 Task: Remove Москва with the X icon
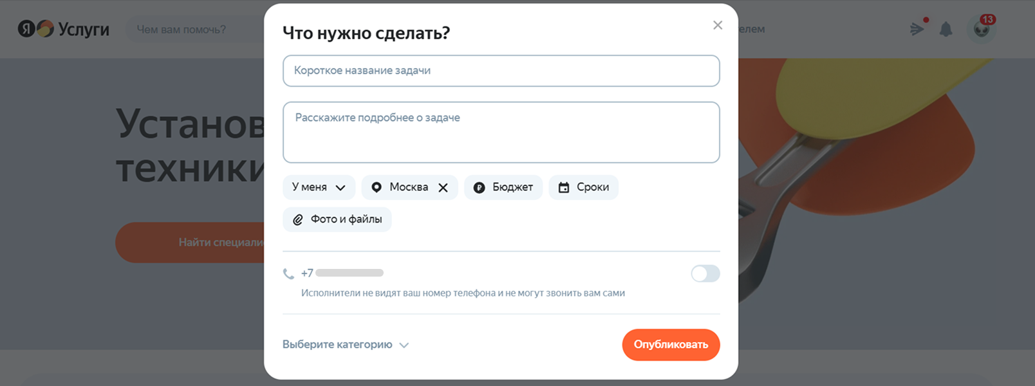tap(443, 188)
